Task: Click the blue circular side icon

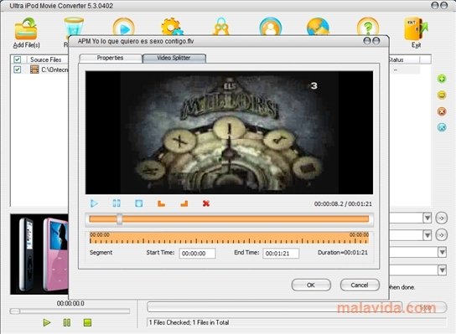Action: 442,127
